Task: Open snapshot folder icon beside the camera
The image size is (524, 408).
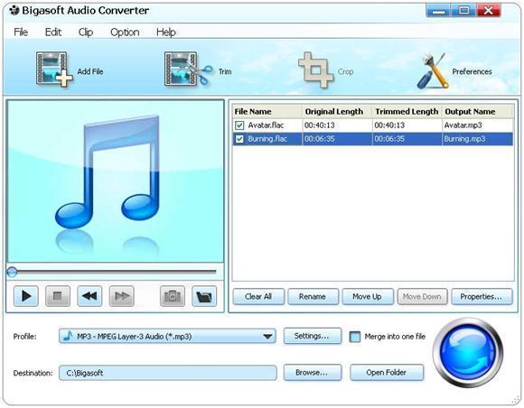Action: [204, 296]
